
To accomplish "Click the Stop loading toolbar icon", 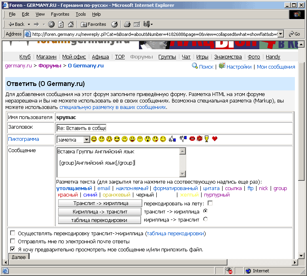I will (x=51, y=24).
